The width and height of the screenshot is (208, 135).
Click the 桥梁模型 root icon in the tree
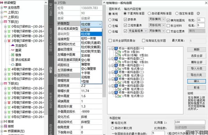pos(2,2)
